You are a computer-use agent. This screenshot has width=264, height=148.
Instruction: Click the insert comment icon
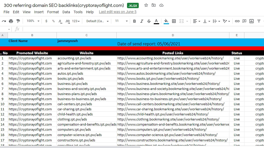[x=244, y=21]
